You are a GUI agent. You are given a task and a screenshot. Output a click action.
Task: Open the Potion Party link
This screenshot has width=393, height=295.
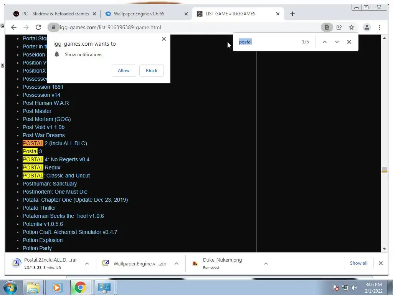click(37, 249)
